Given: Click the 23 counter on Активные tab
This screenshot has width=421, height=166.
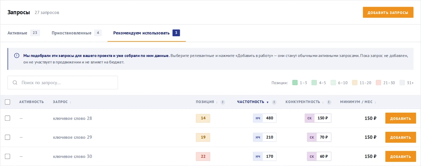Looking at the screenshot, I should [35, 33].
